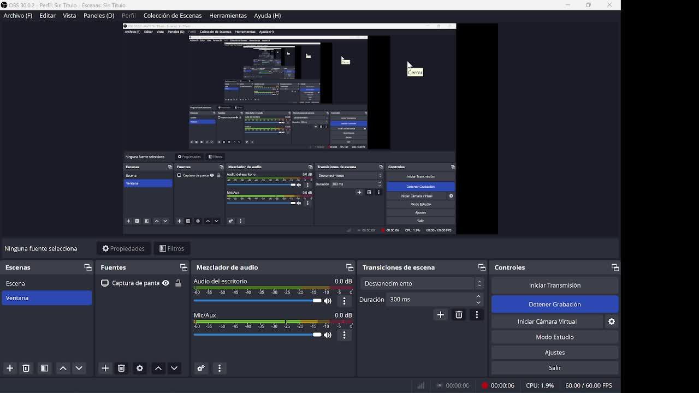Add a new source in Fuentes panel
Viewport: 699px width, 393px height.
pyautogui.click(x=105, y=368)
